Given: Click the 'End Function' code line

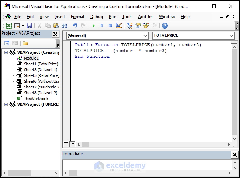Looking at the screenshot, I should [x=92, y=56].
